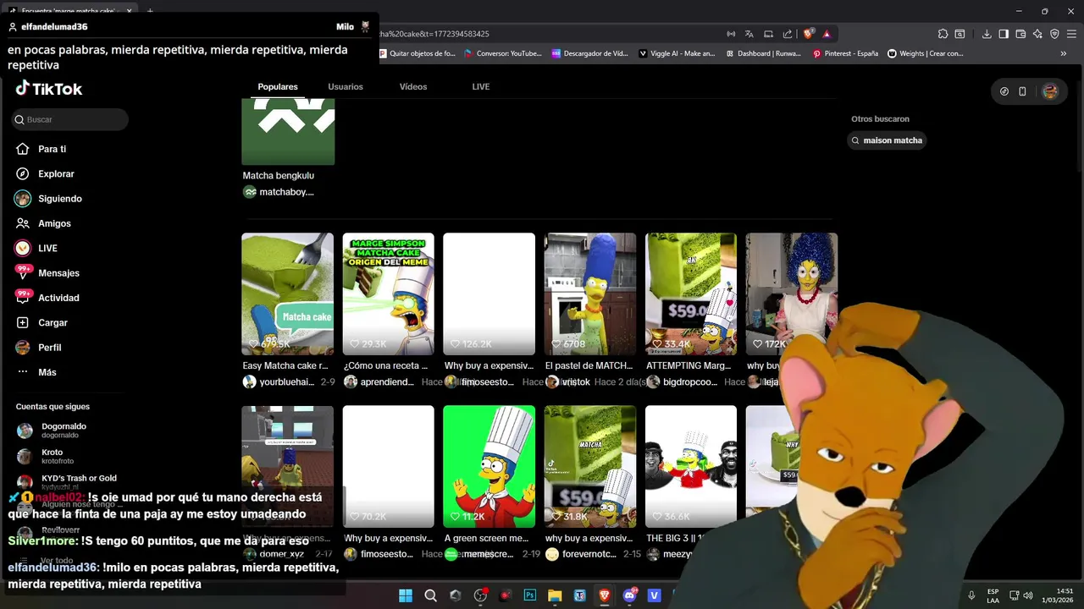Open THE BIG 3 video thumbnail

tap(691, 466)
